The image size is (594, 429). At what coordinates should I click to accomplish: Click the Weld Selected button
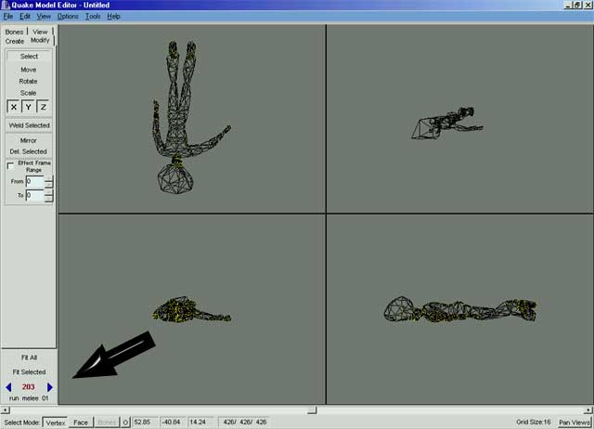tap(28, 125)
